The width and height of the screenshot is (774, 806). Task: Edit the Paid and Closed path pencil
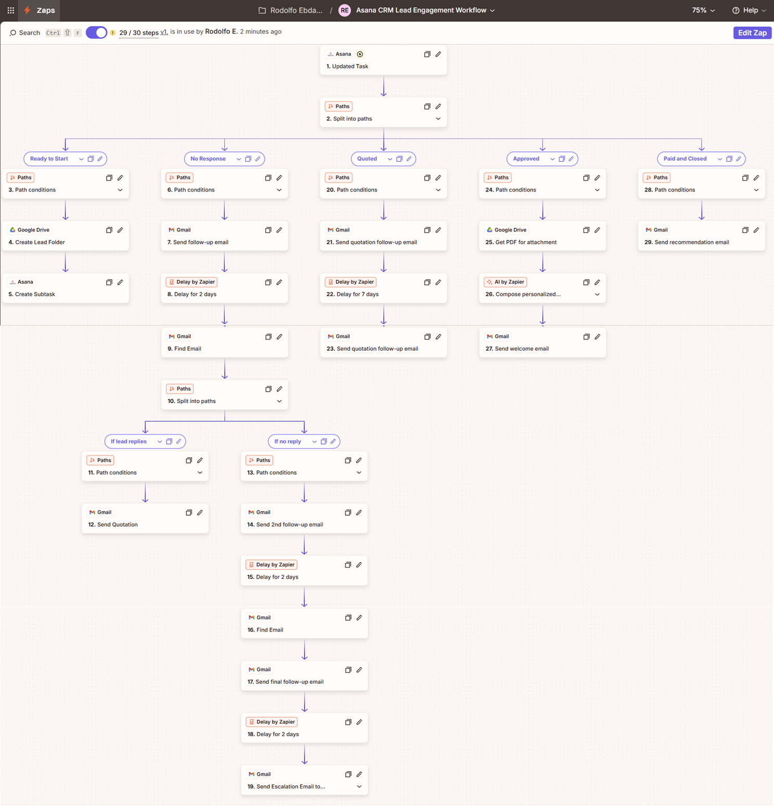tap(739, 159)
